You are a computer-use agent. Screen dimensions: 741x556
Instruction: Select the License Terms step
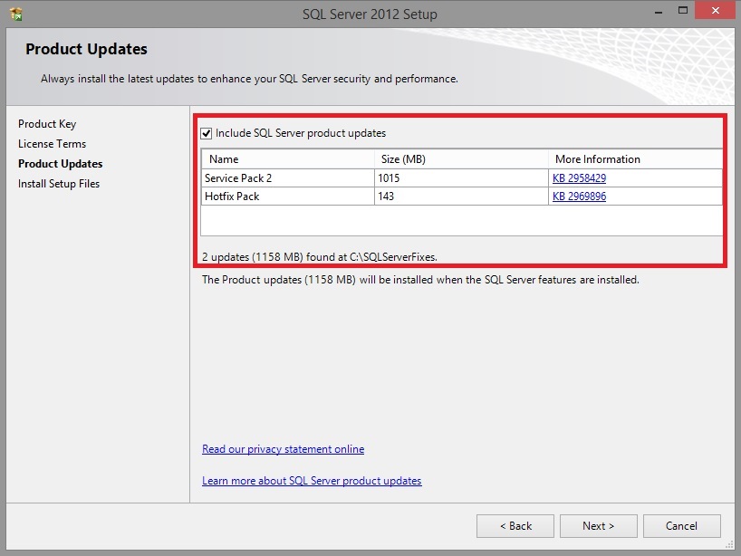coord(52,144)
